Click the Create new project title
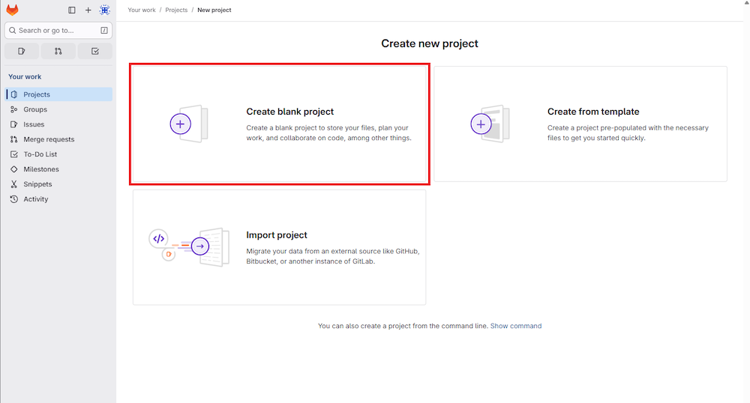The width and height of the screenshot is (750, 403). [x=430, y=43]
